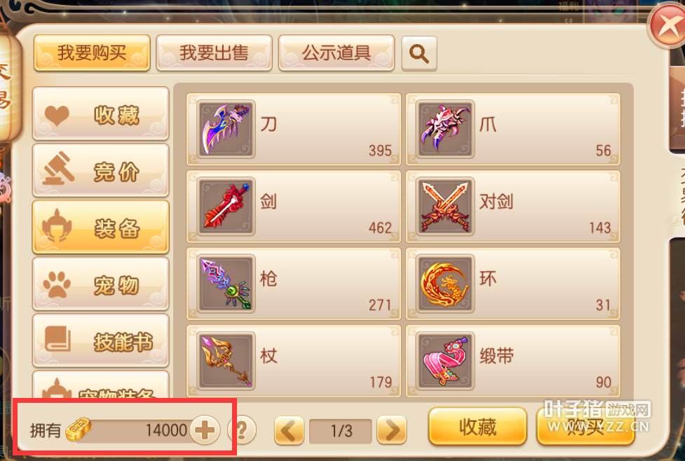
Task: Open the 我要购买 tab
Action: 92,53
